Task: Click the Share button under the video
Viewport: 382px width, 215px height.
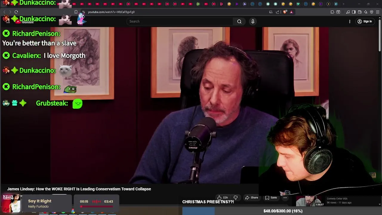Action: coord(252,197)
